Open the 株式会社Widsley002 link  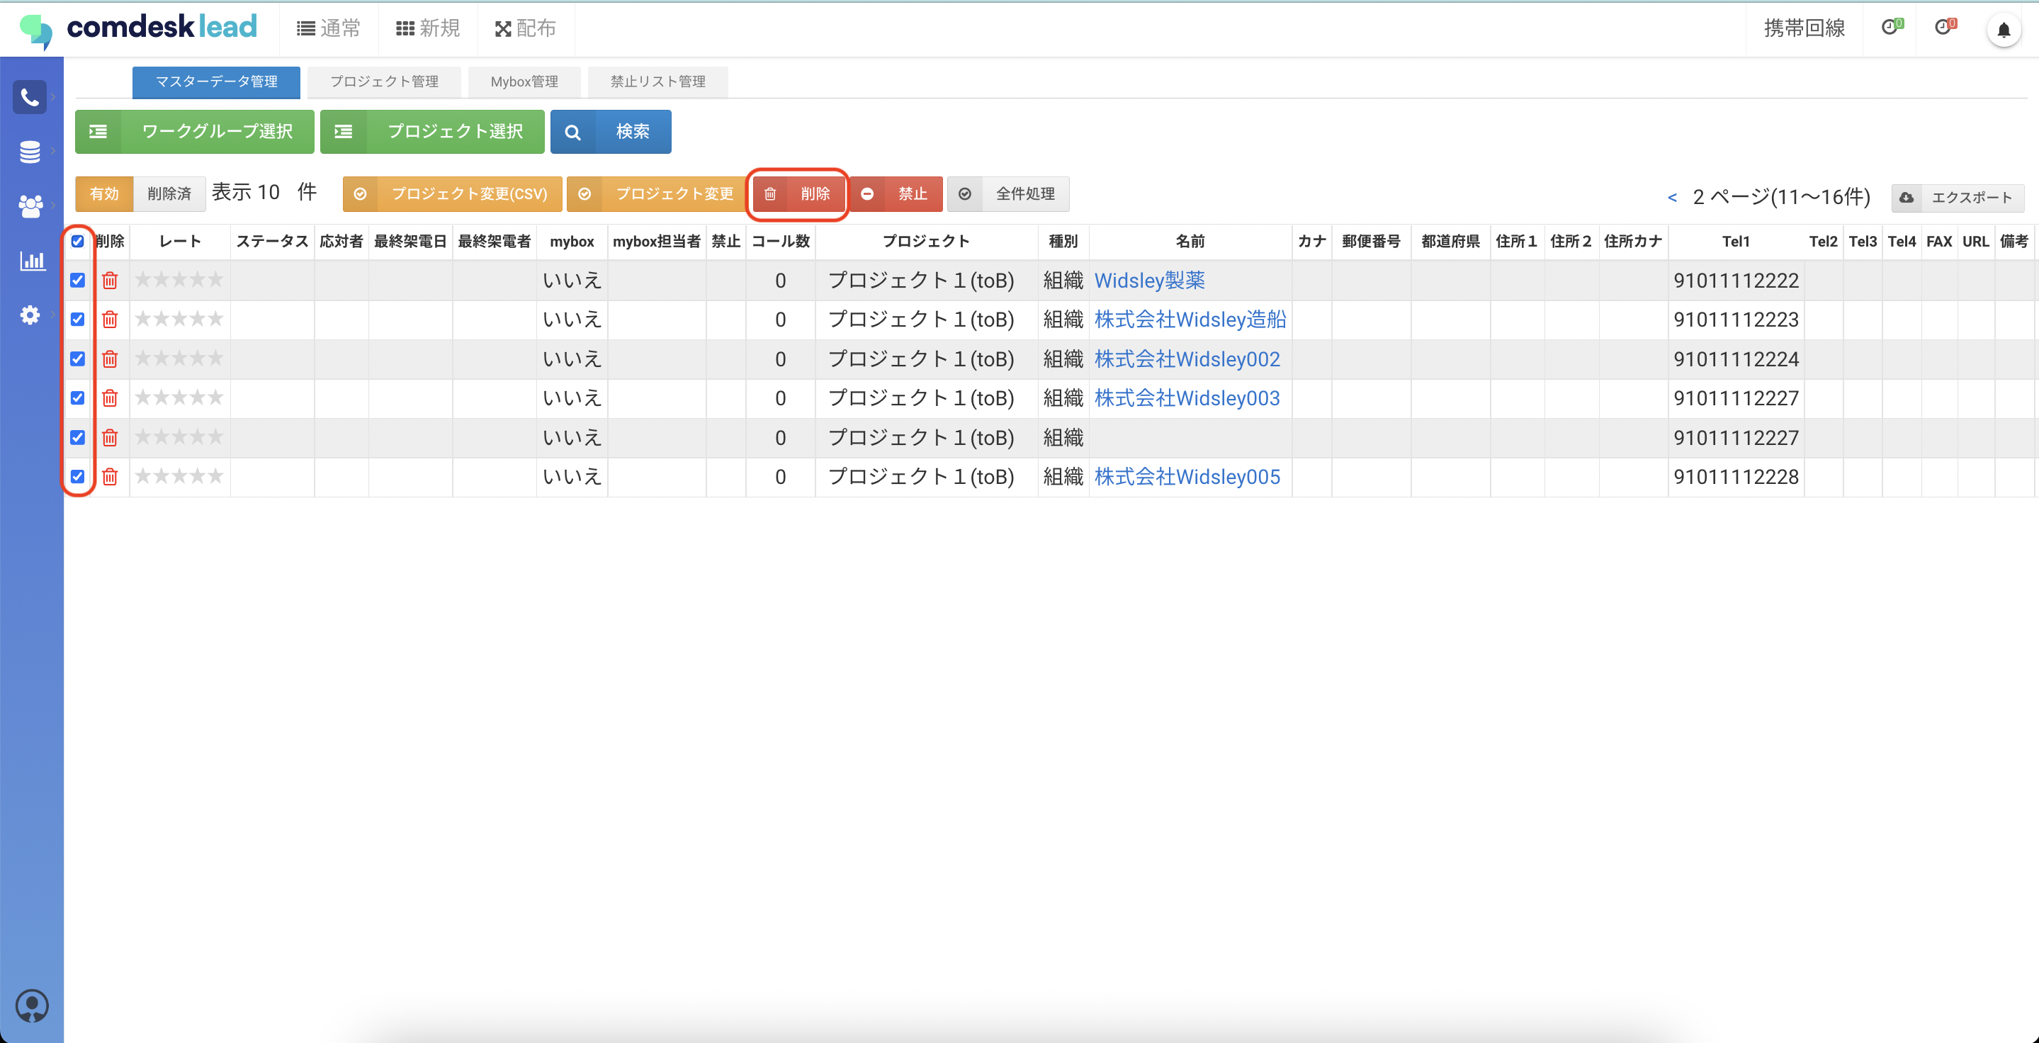(1187, 359)
